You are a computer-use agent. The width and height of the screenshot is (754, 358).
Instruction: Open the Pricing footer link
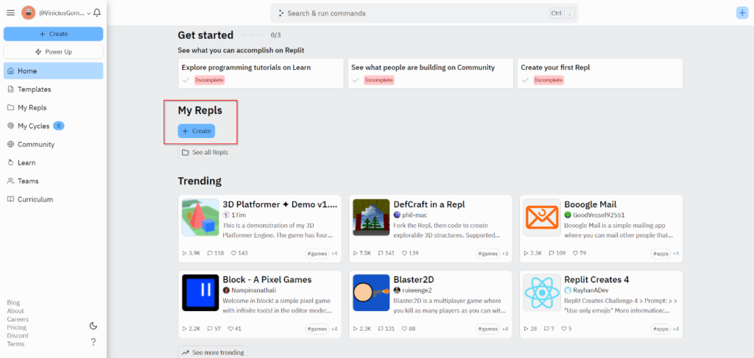(16, 328)
